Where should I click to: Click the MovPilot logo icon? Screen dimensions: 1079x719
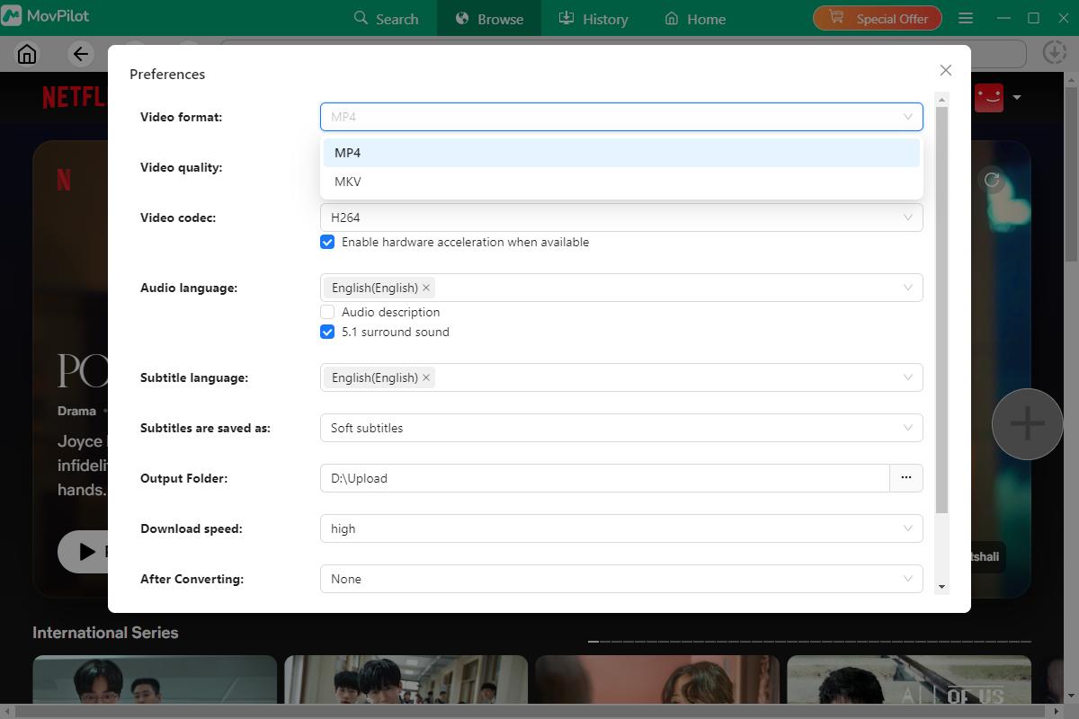(x=12, y=16)
